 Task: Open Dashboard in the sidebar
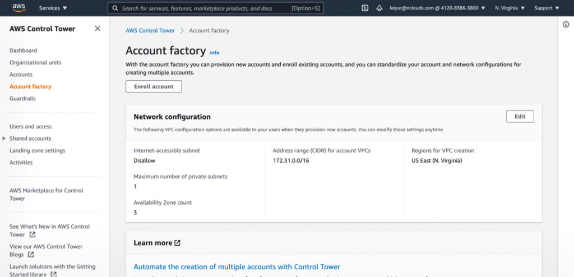coord(23,50)
